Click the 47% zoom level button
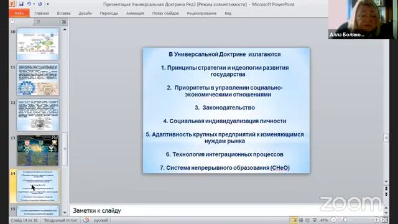Image resolution: width=398 pixels, height=224 pixels. coord(324,220)
